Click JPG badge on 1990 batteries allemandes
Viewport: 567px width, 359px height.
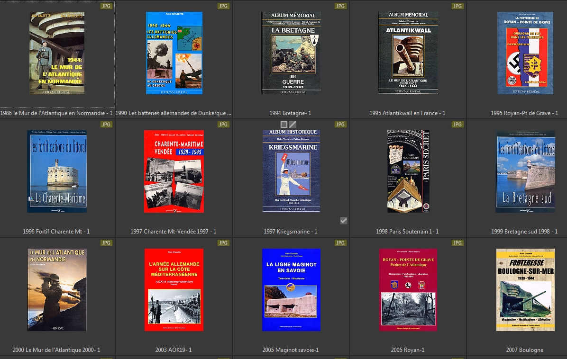[223, 6]
